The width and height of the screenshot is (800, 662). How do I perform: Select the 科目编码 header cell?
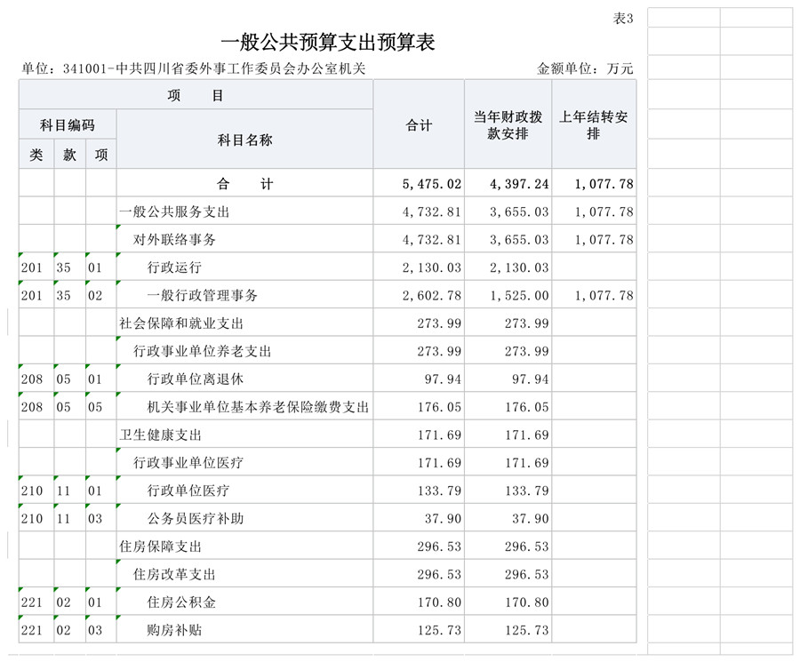68,125
